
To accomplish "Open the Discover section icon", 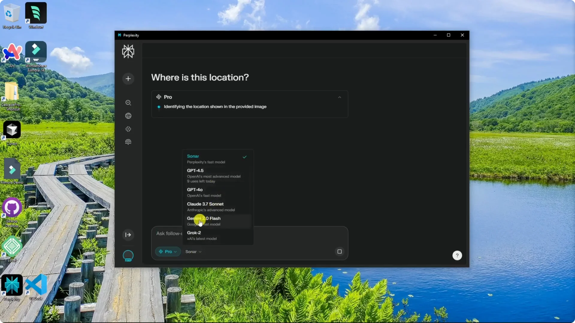I will 128,116.
